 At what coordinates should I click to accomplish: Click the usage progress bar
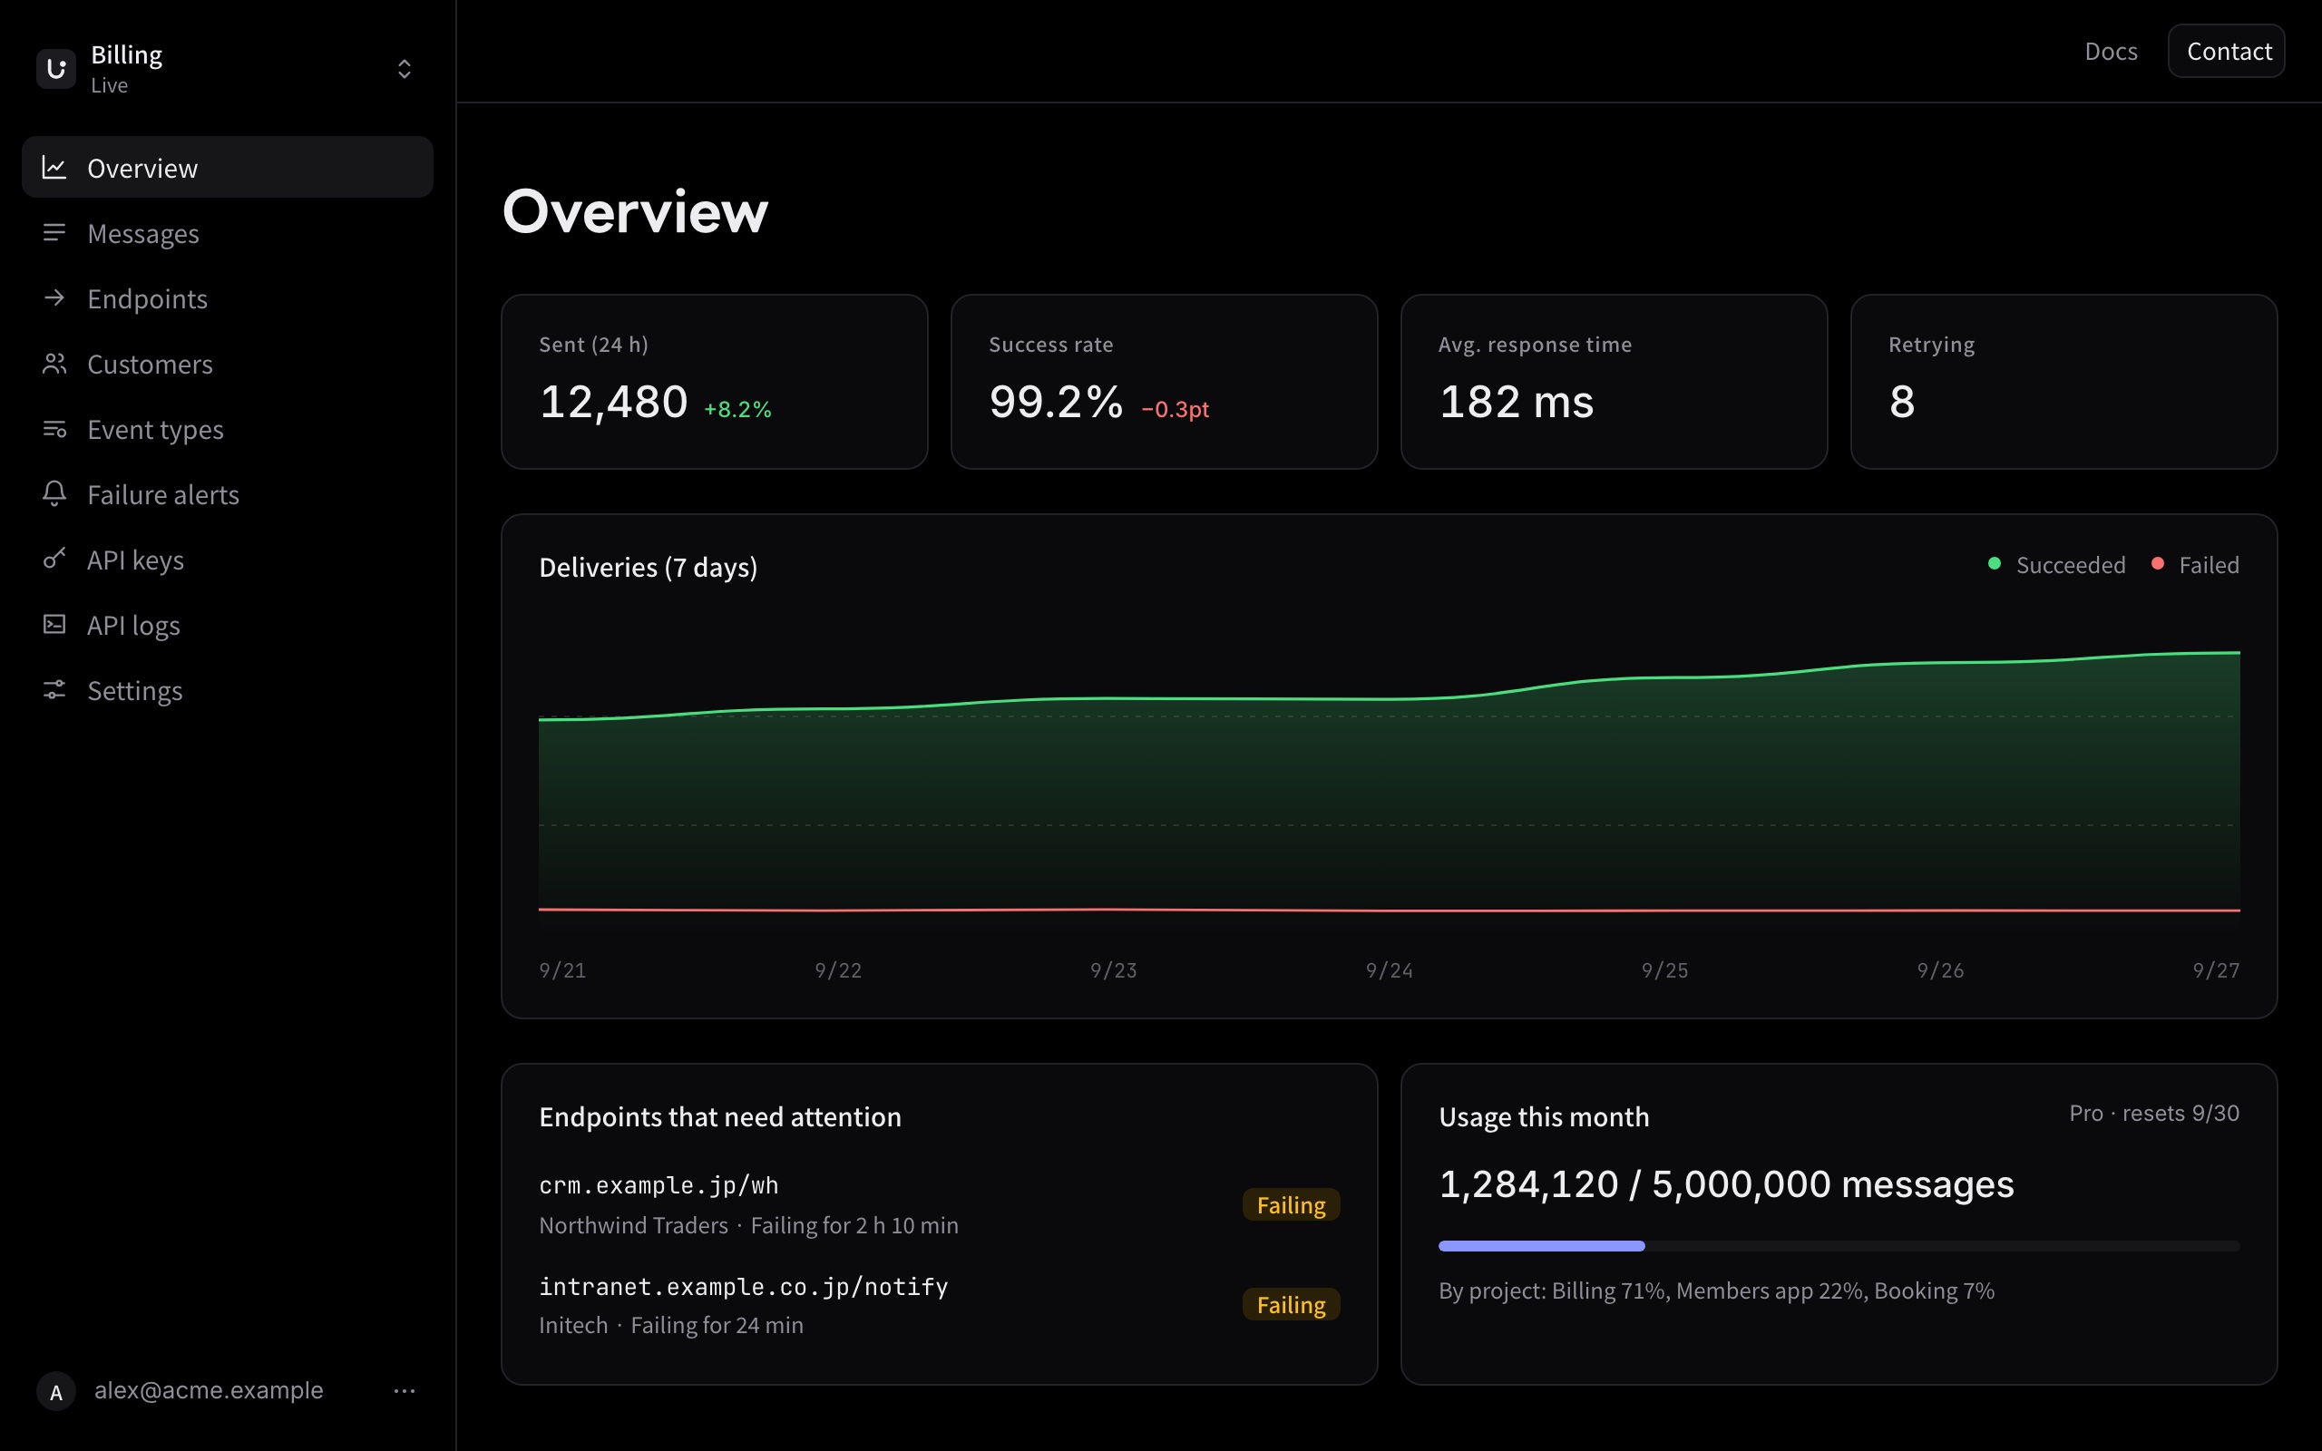(1839, 1246)
